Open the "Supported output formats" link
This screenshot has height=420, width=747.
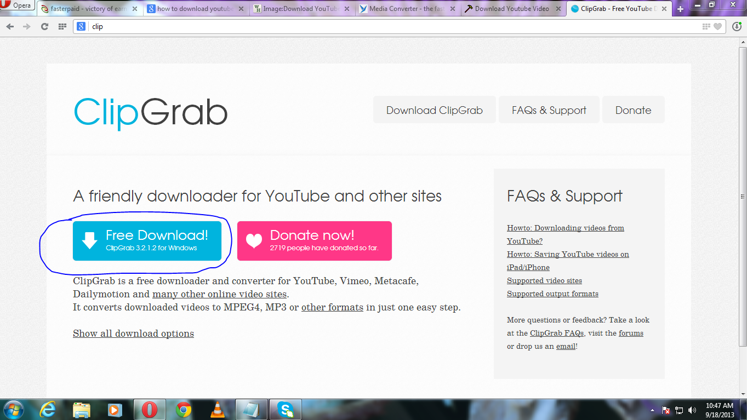[x=552, y=294]
